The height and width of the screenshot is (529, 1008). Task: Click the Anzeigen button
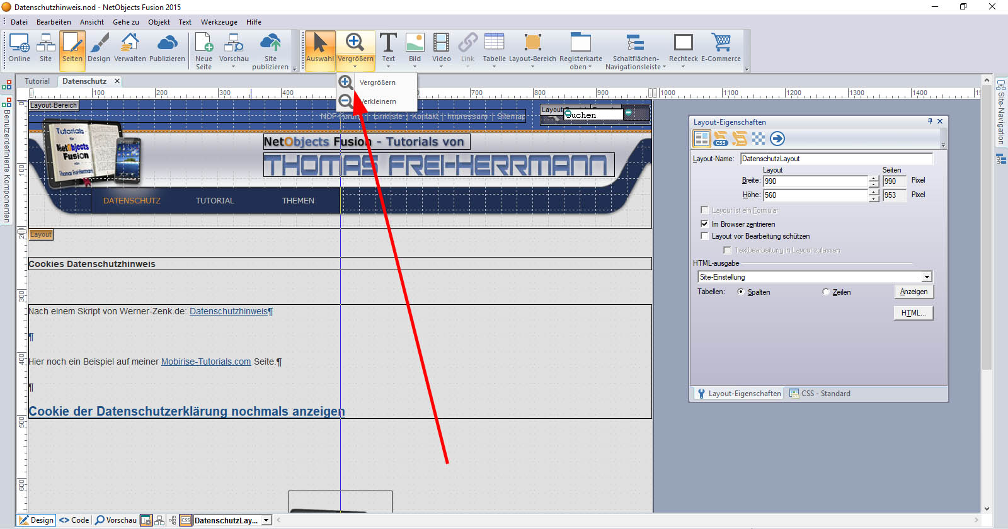(x=913, y=292)
